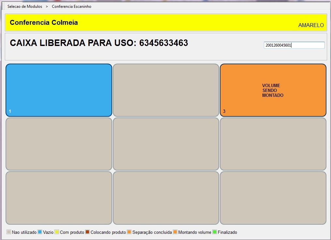331x240 pixels.
Task: Focus the barcode input field 2001260045601
Action: click(294, 45)
